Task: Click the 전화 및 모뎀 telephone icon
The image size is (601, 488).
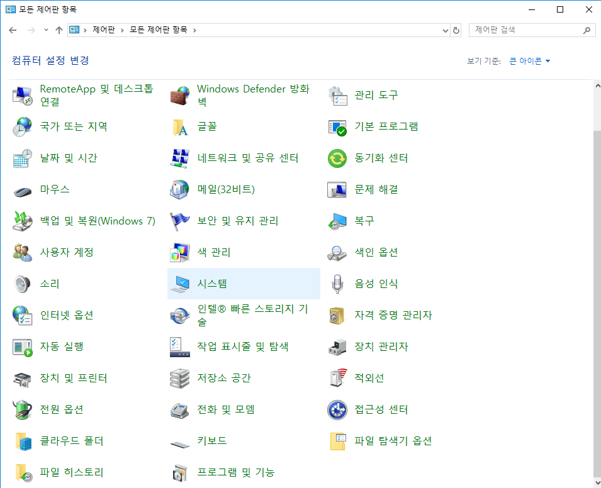Action: [180, 410]
